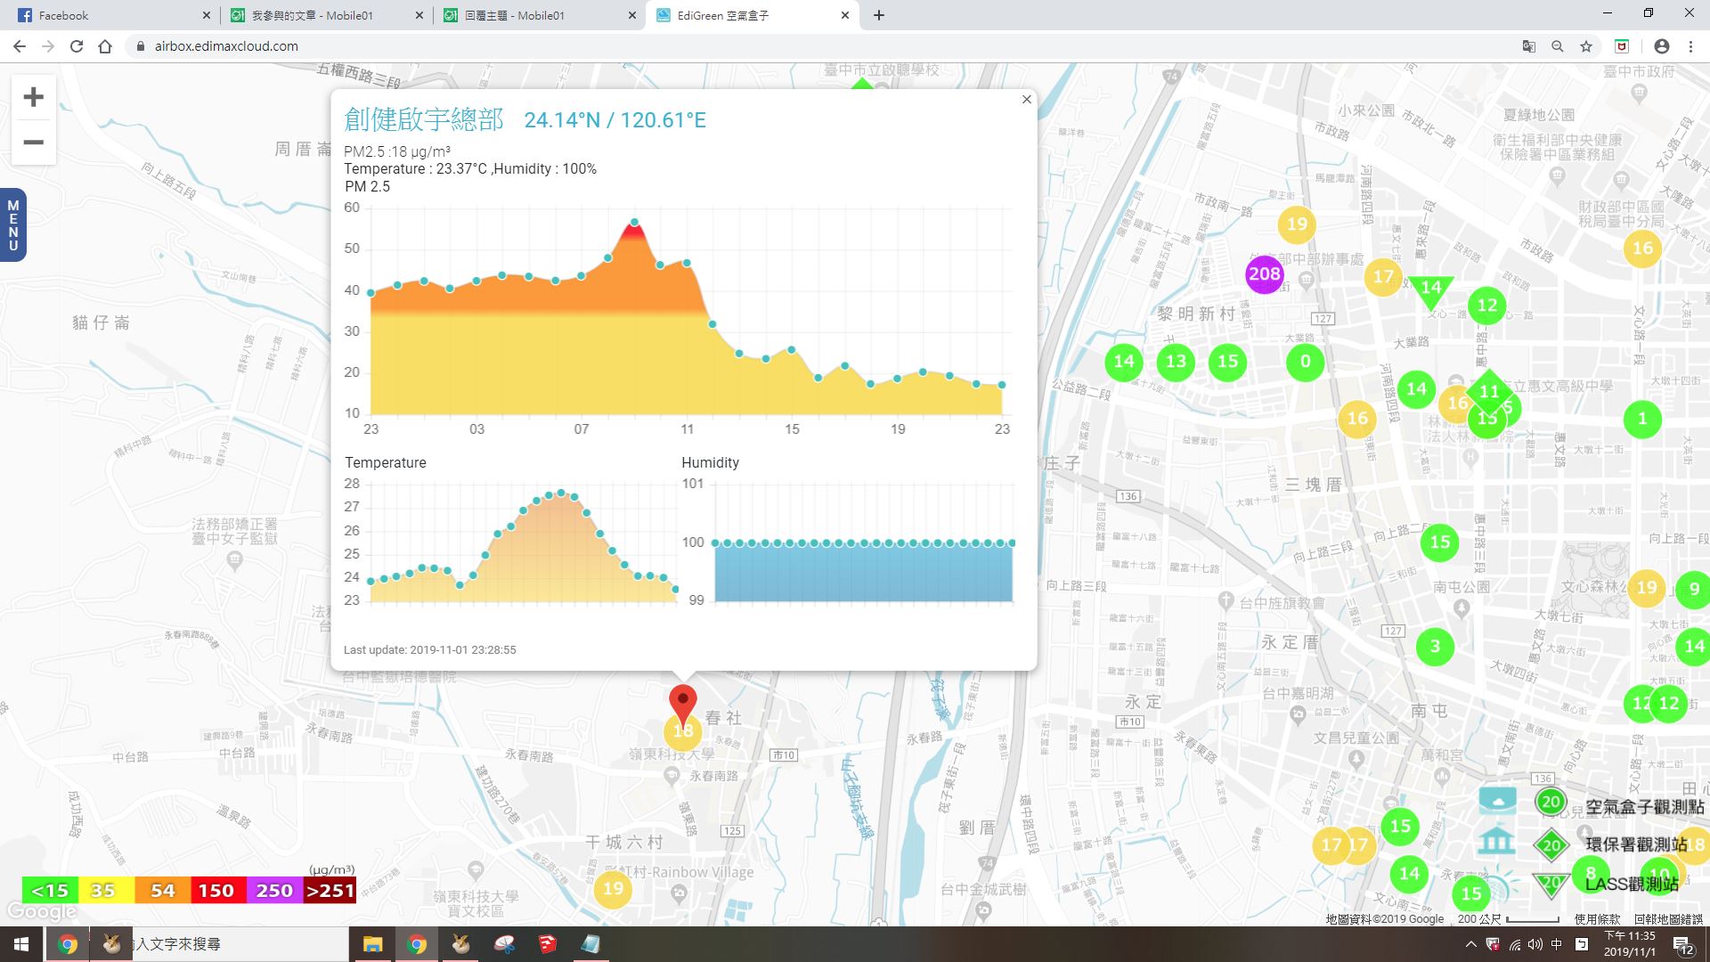Open the notification center with 12 badge

1686,945
